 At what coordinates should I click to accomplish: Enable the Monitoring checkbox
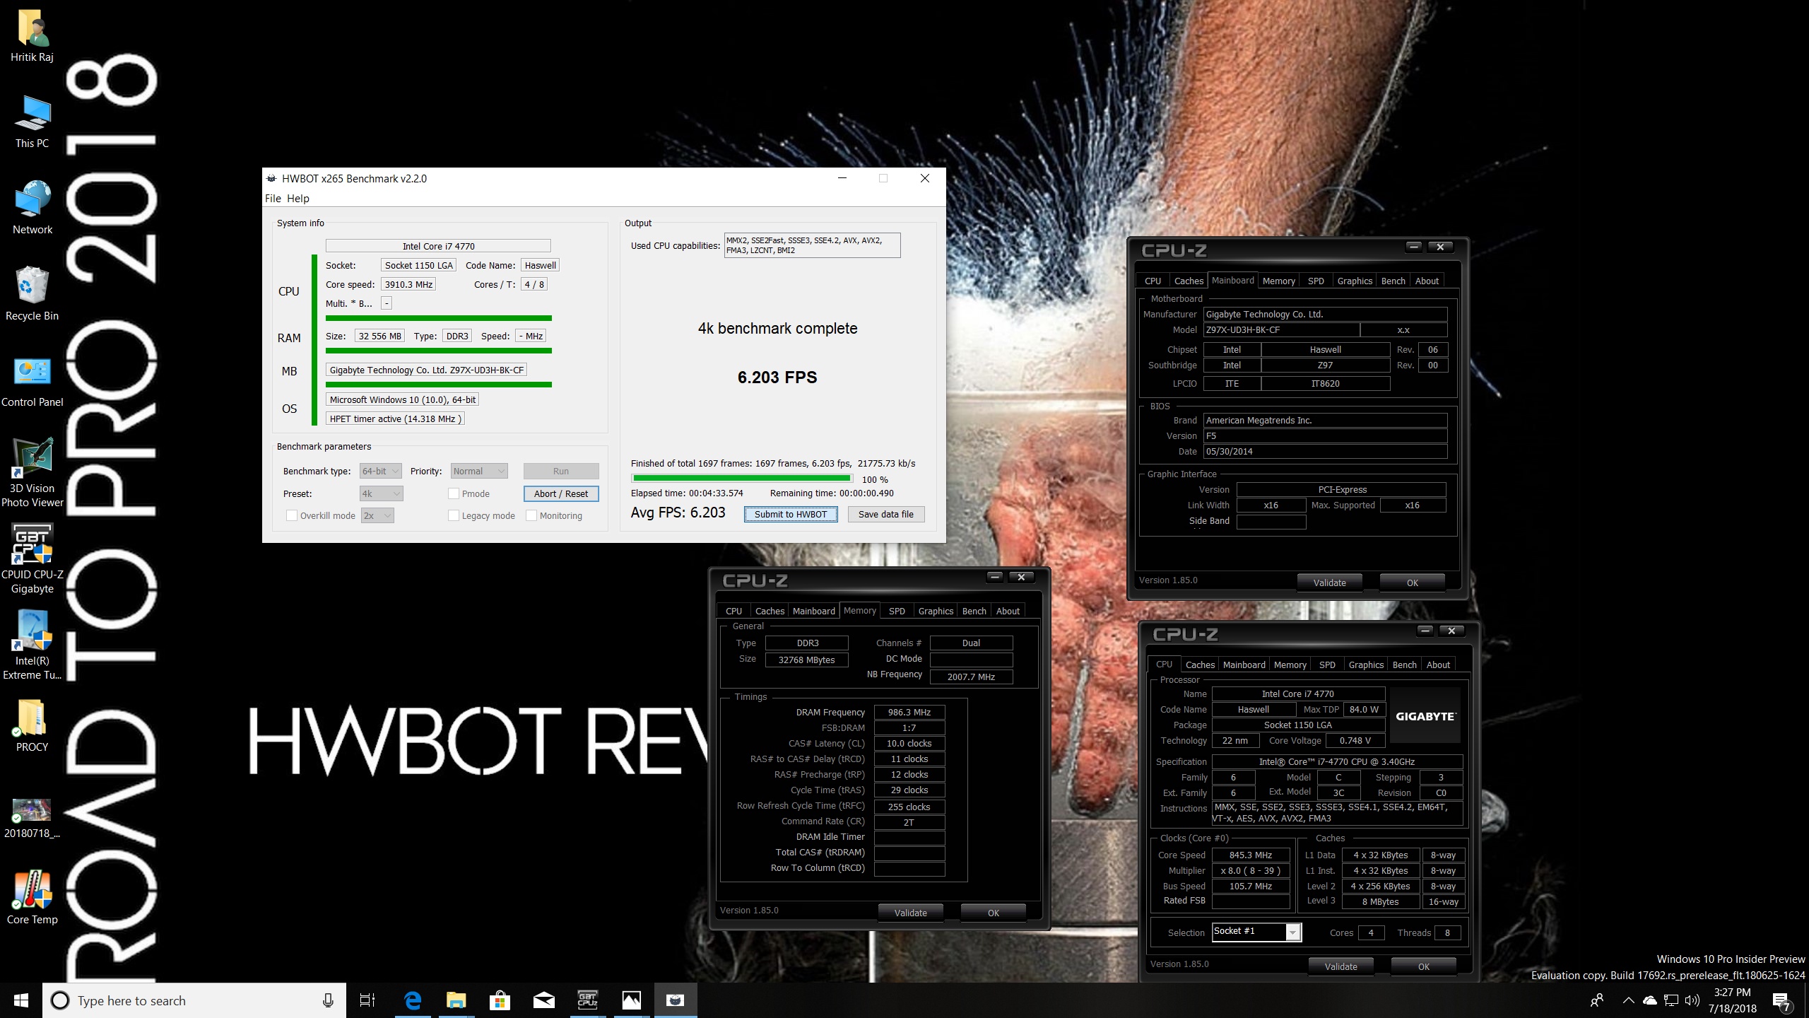531,515
